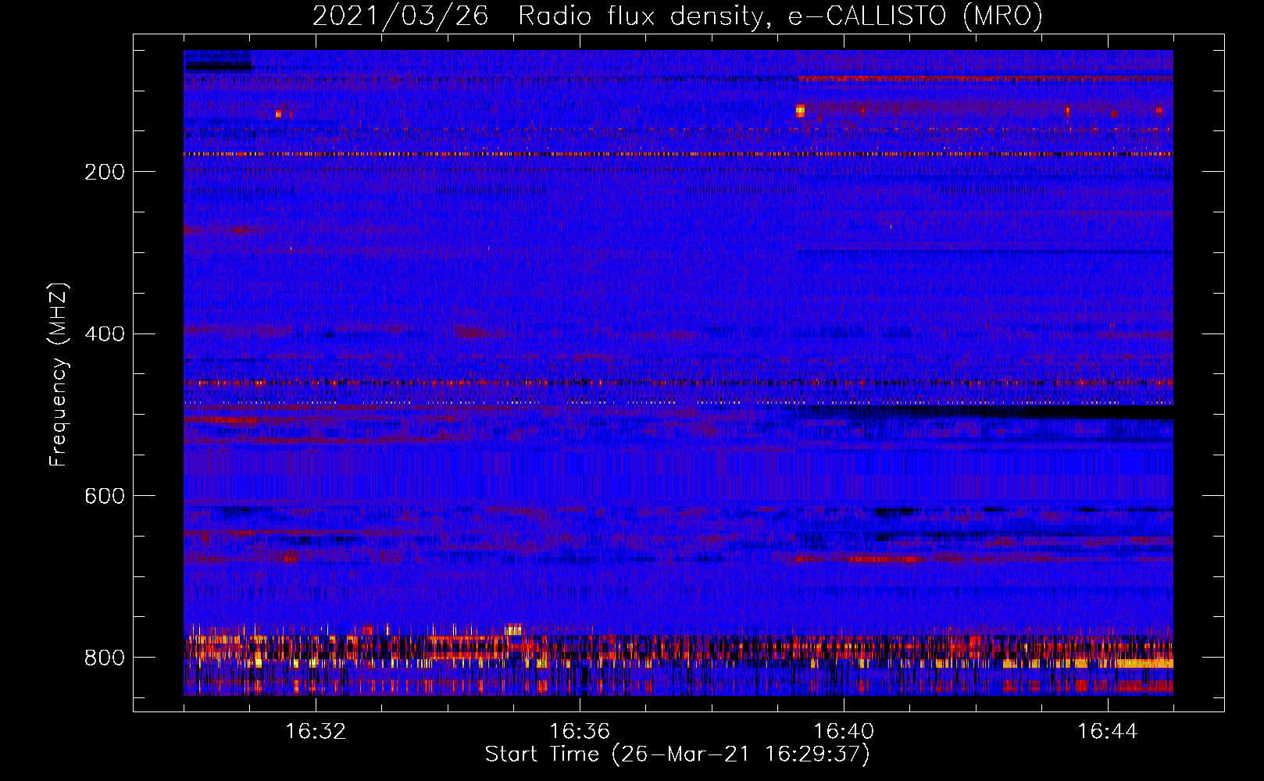The height and width of the screenshot is (781, 1264).
Task: Click the 16:32 time tick label
Action: [316, 732]
